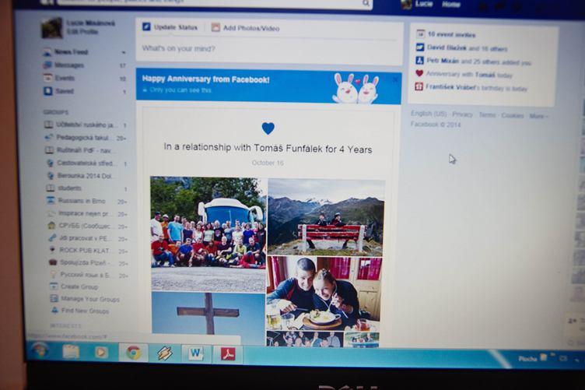Close the Happy Anniversary banner
Viewport: 585px width, 390px height.
395,80
